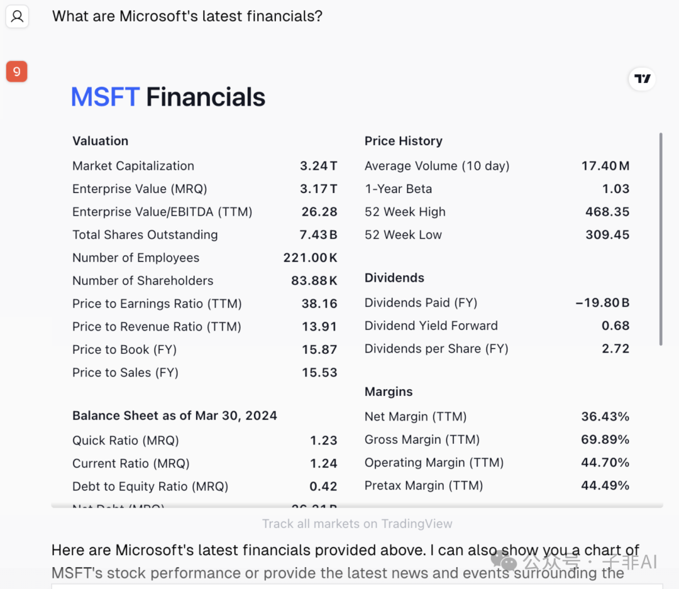This screenshot has width=679, height=589.
Task: Click the Balance Sheet section heading
Action: coord(175,416)
